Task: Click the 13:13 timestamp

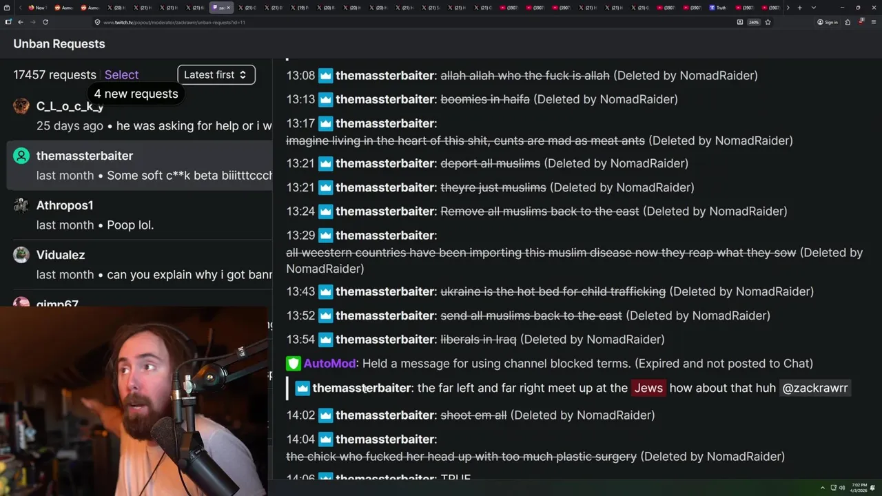Action: click(x=300, y=99)
